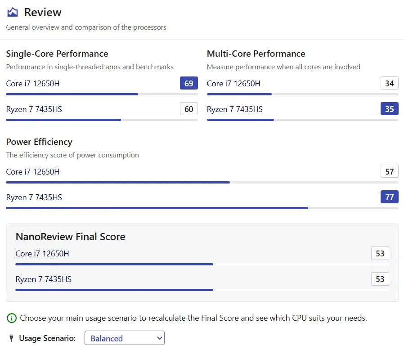Screen dimensions: 404x354
Task: Click the green info circle icon
Action: point(12,318)
